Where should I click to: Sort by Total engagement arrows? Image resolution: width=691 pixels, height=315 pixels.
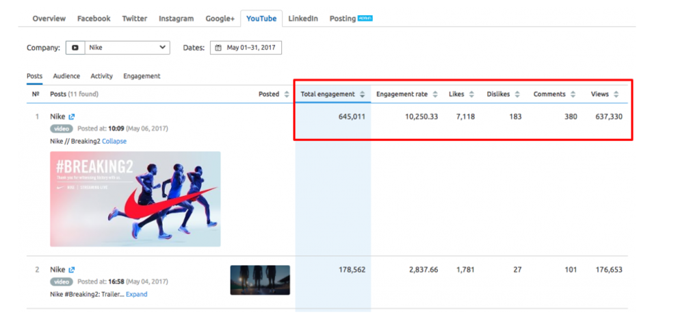point(362,94)
